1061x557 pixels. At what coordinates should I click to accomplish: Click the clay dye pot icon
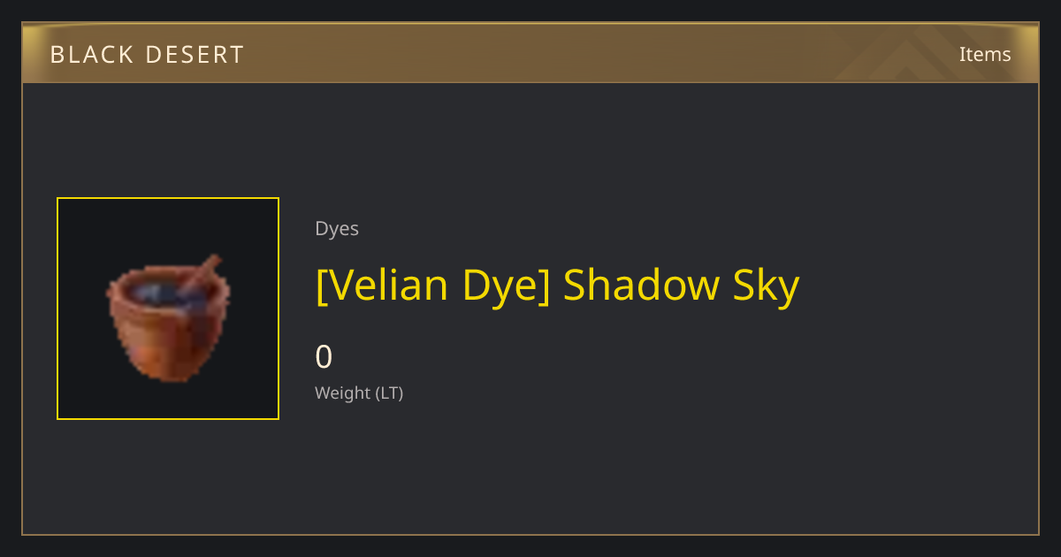pos(168,317)
